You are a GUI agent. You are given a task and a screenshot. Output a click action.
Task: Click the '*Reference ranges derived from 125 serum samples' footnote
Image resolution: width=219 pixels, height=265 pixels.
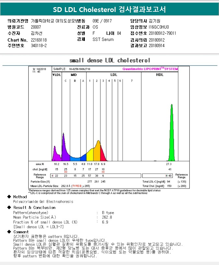click(94, 190)
